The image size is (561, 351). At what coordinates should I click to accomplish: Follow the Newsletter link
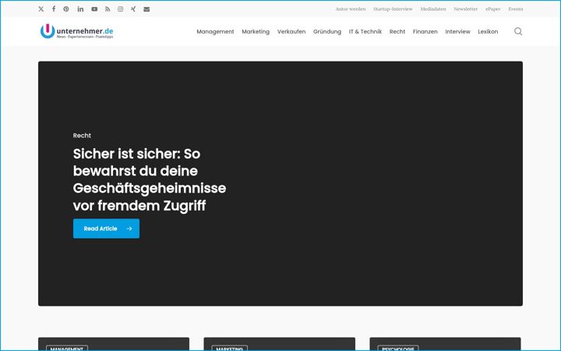tap(466, 9)
